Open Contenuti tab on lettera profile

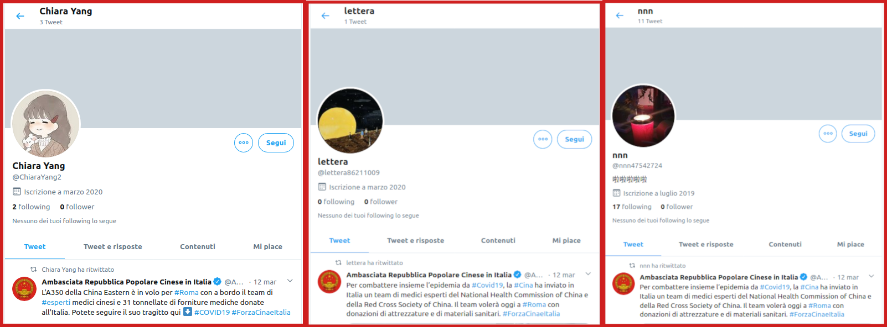(x=498, y=240)
